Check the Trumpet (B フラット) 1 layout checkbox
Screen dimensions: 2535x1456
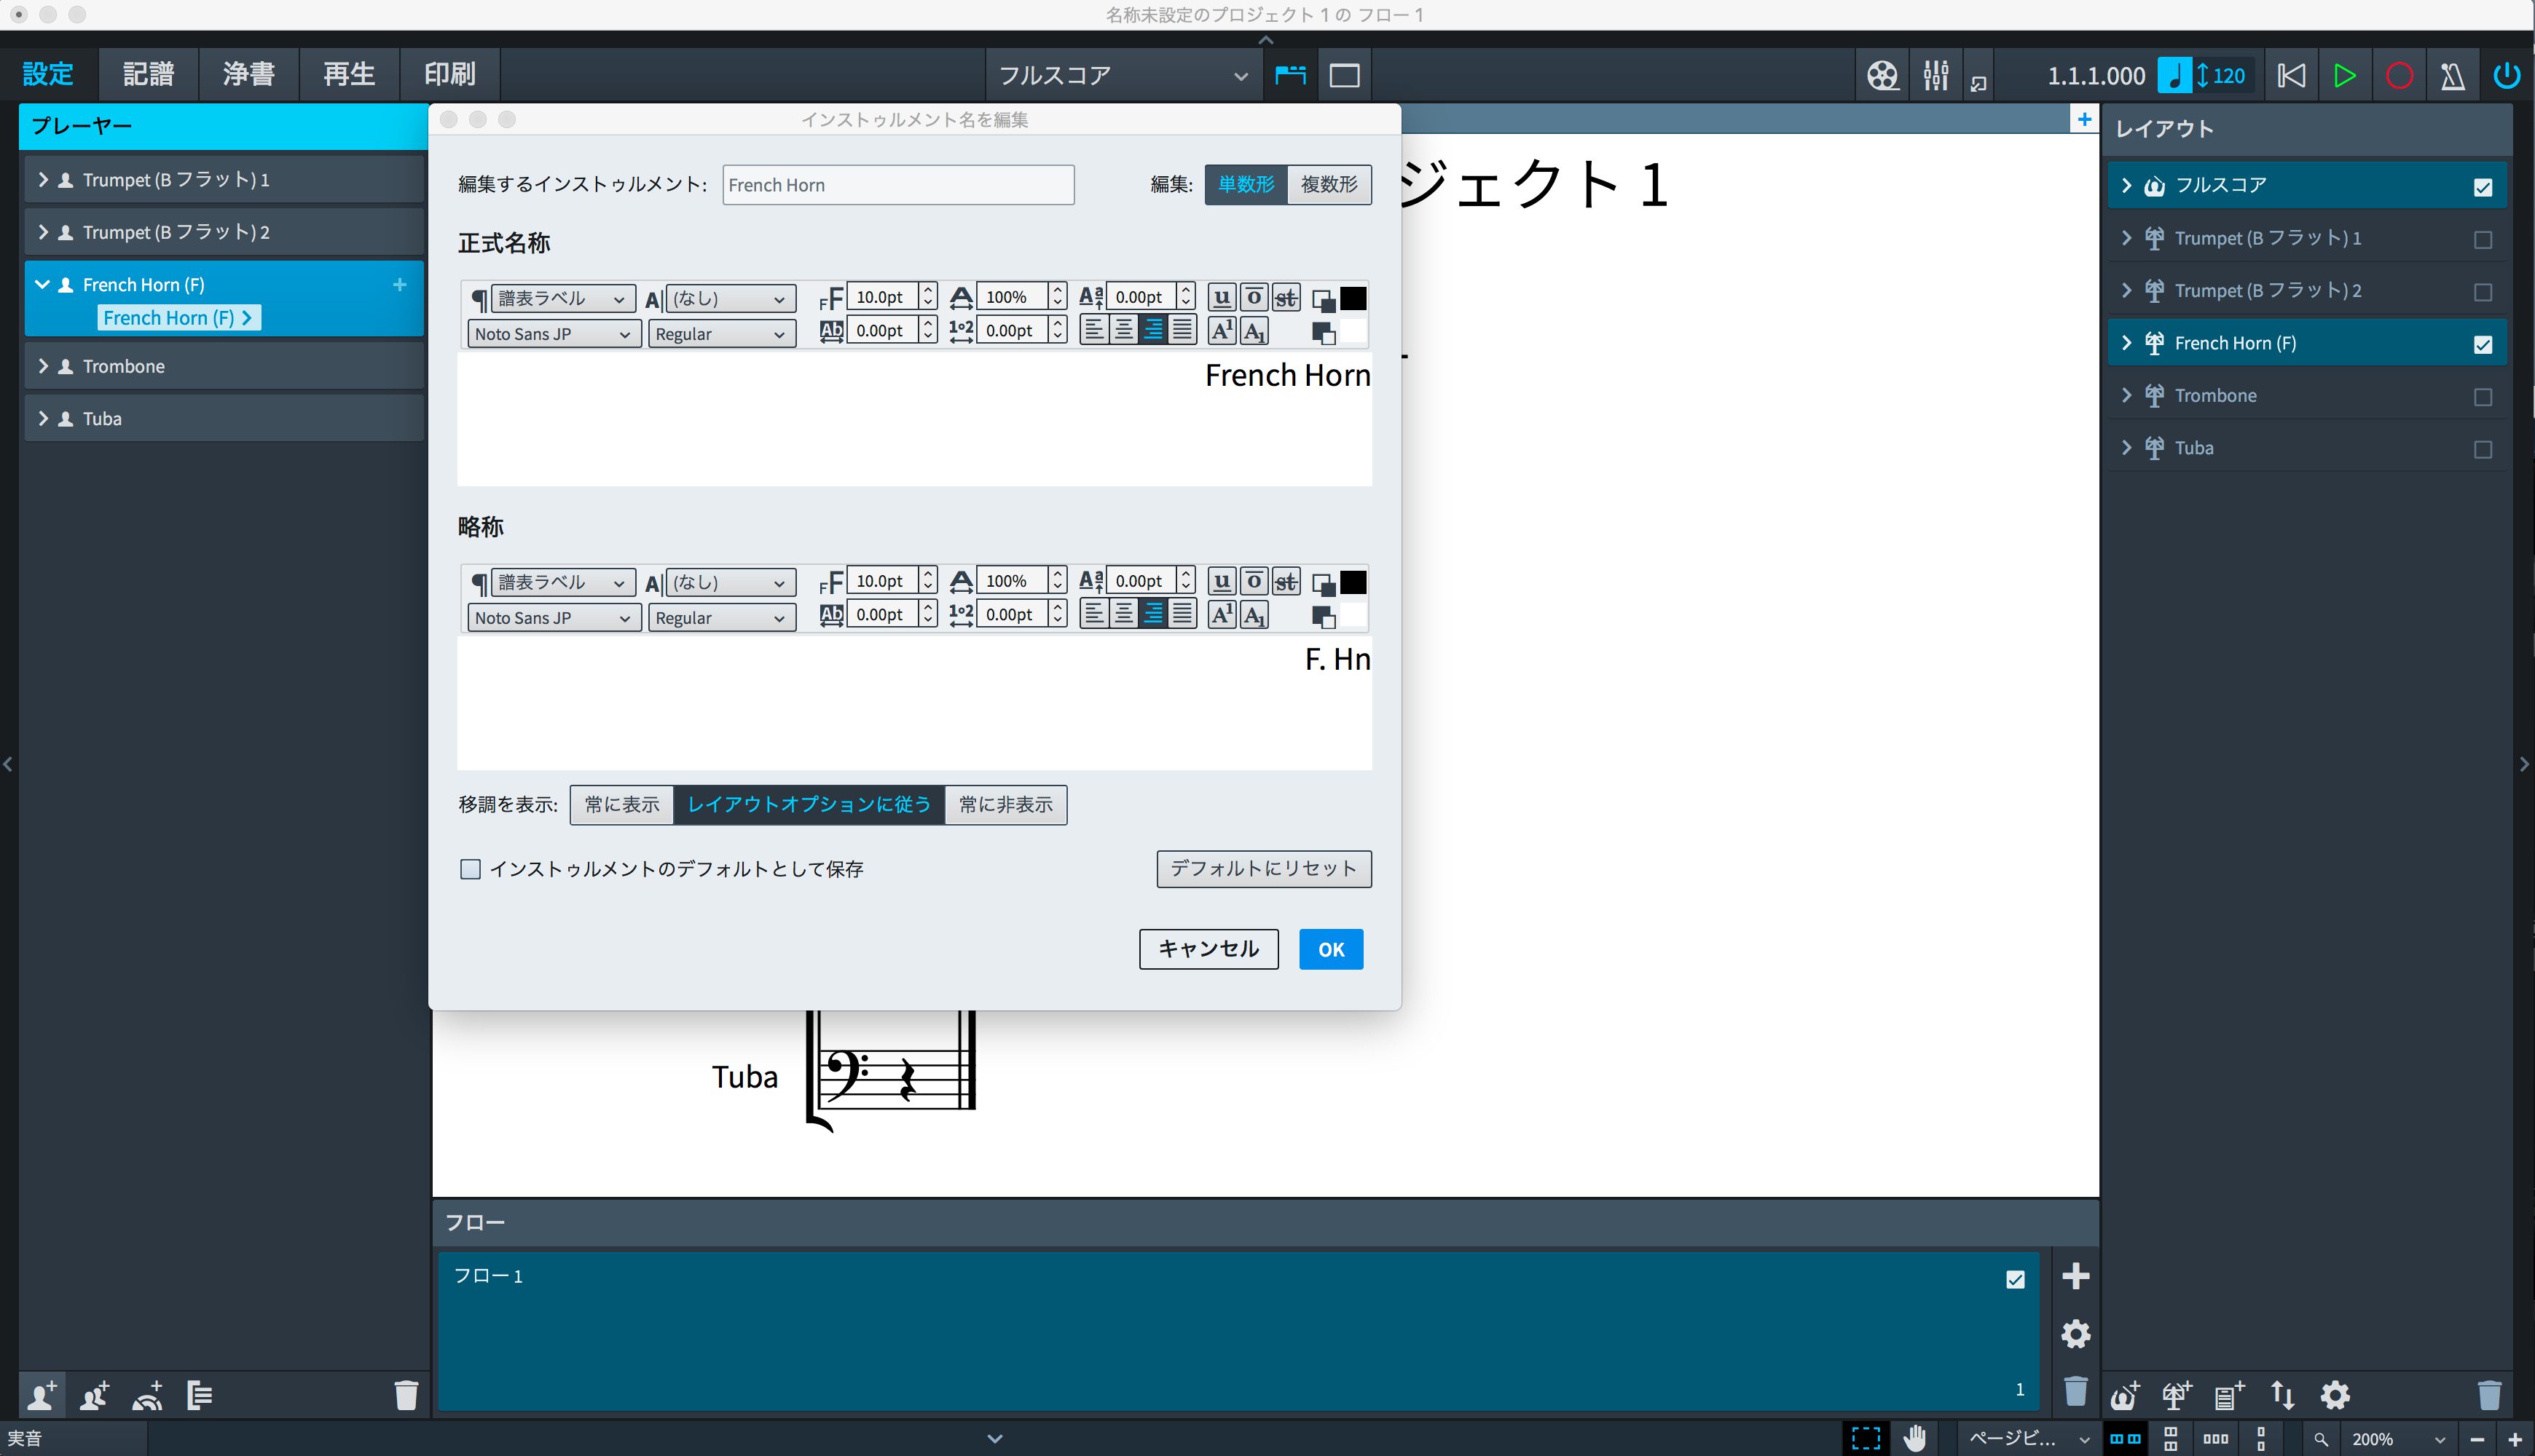2482,240
